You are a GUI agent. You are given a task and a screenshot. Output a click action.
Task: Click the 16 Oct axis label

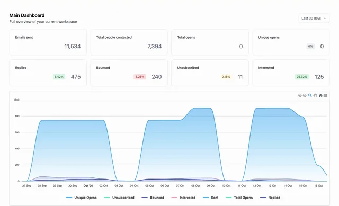tap(318, 186)
